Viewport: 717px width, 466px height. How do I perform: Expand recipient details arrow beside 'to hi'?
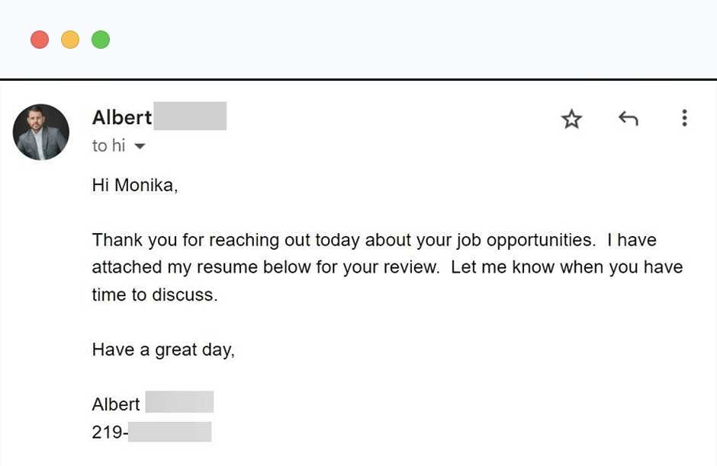(139, 146)
